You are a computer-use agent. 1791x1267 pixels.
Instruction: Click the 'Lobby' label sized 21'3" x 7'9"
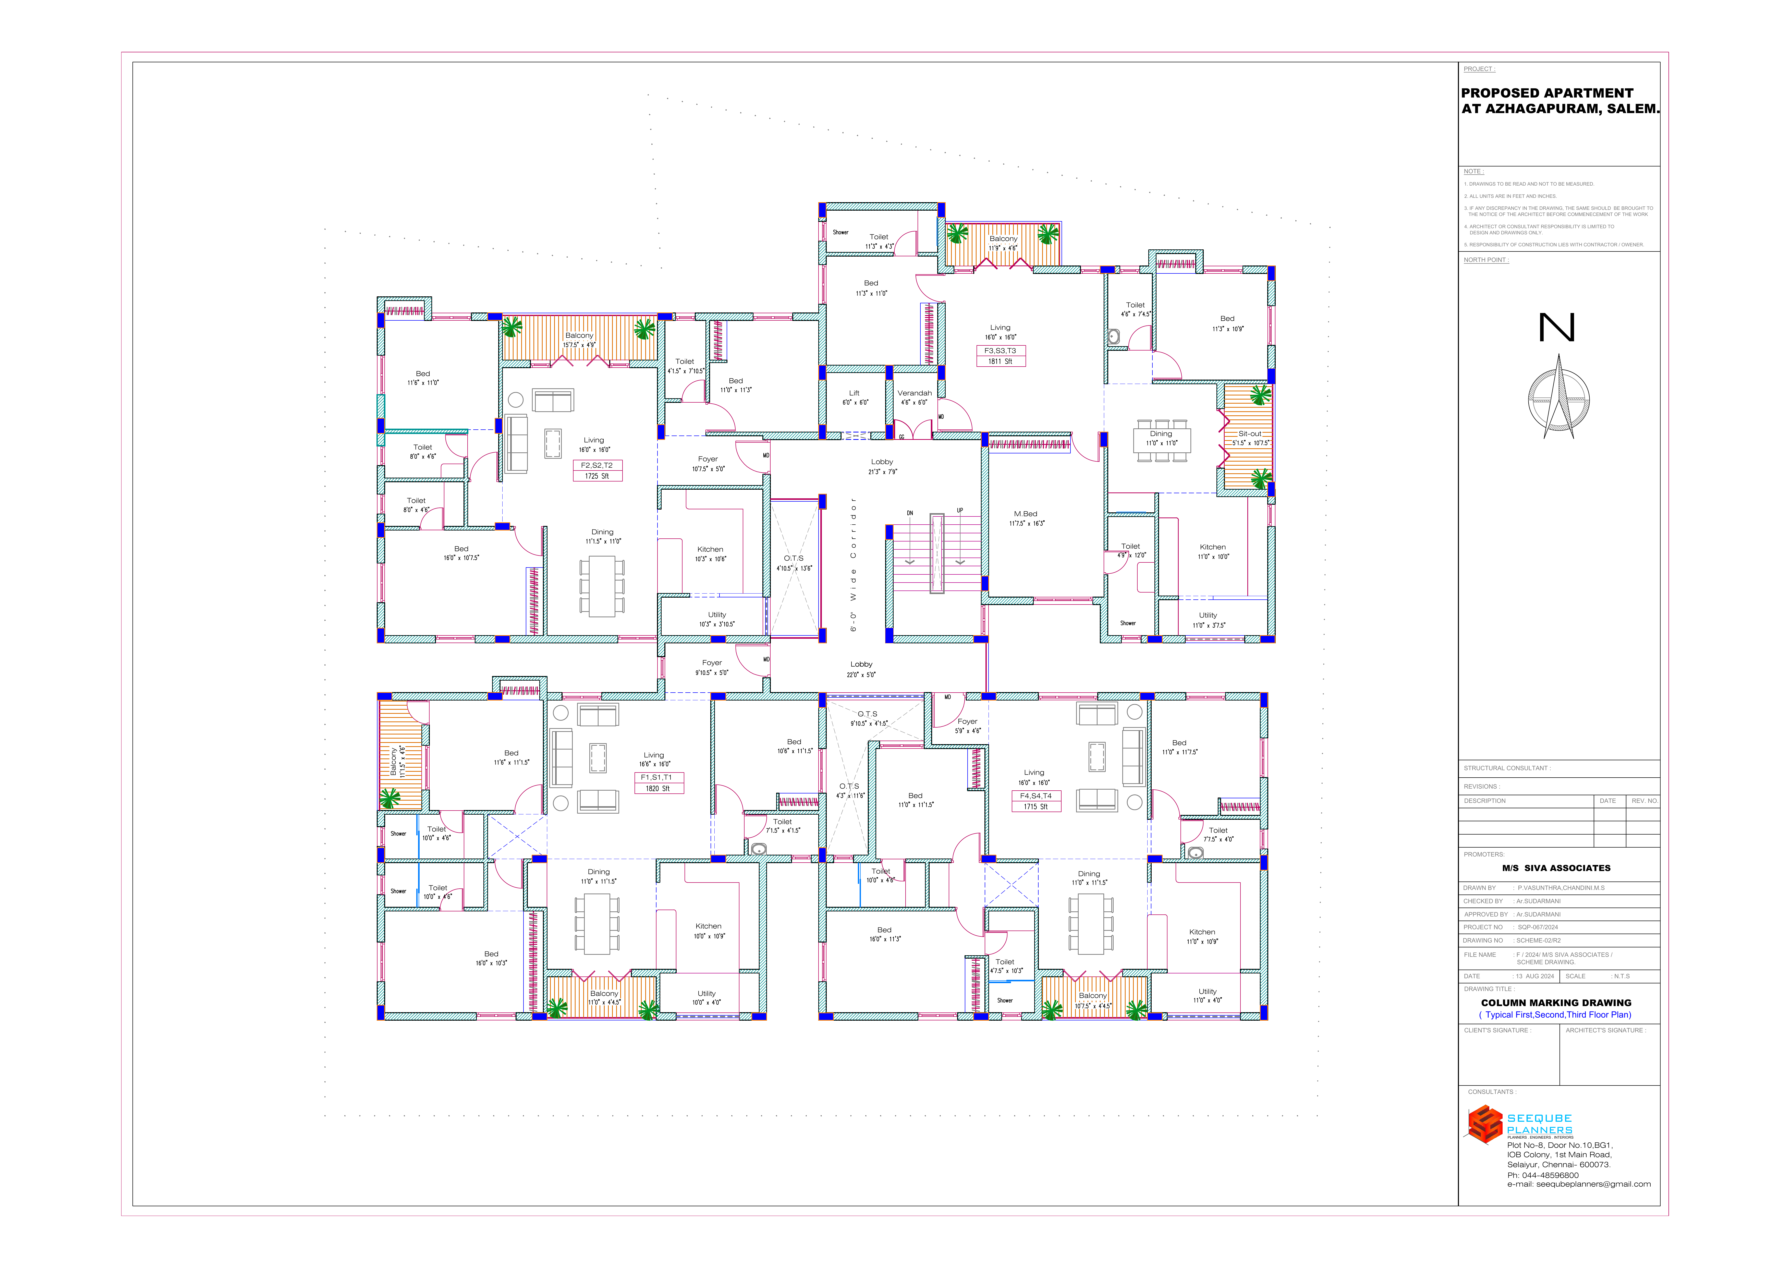pyautogui.click(x=882, y=462)
